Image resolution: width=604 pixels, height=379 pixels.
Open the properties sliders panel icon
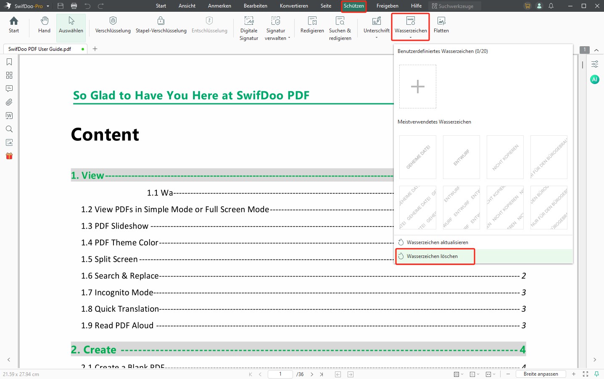pos(595,64)
